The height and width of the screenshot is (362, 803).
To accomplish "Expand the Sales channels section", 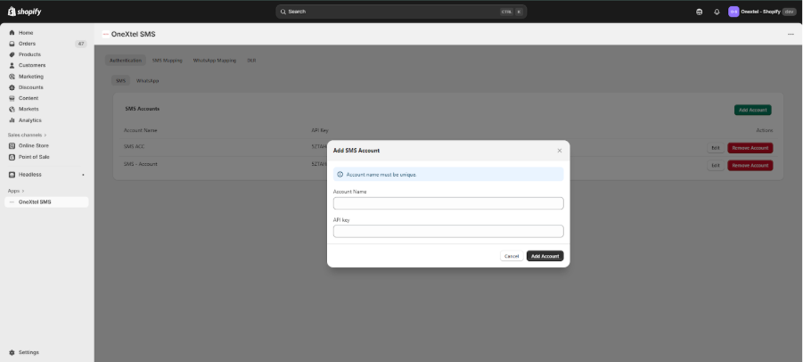I will click(x=27, y=135).
